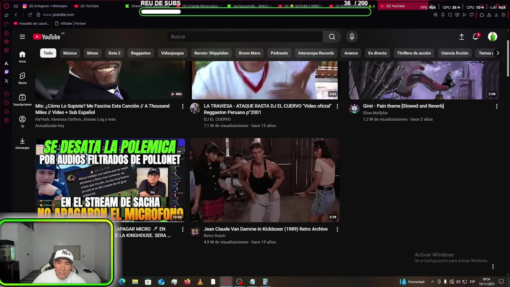Open the upload/create button
Viewport: 510px width, 287px height.
[x=461, y=37]
